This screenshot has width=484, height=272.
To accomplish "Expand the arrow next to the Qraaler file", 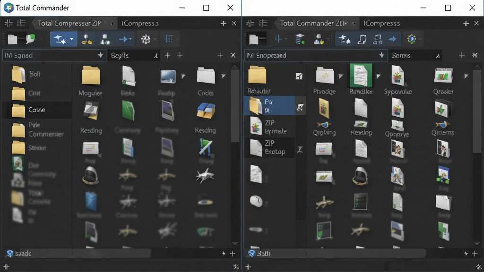I will (x=466, y=76).
